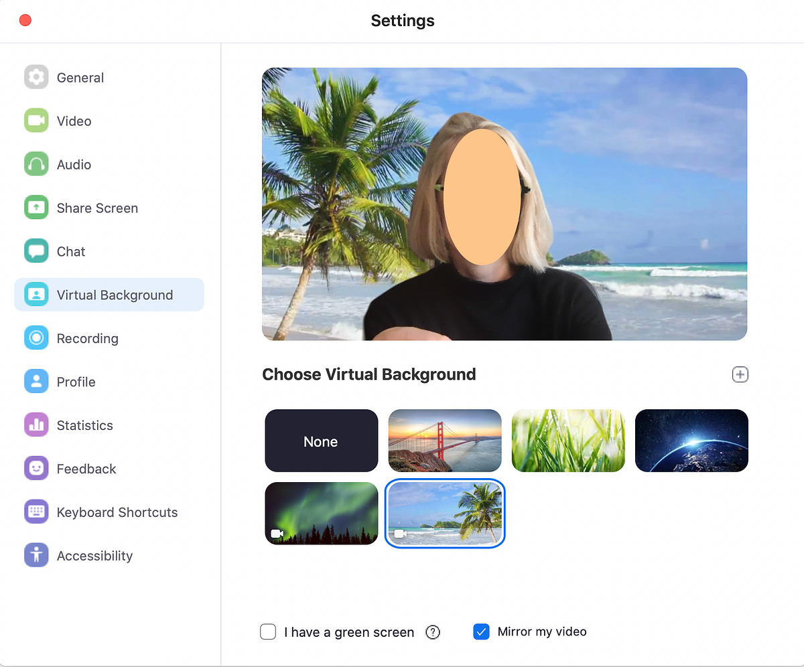804x667 pixels.
Task: Click the Feedback smiley icon
Action: click(x=36, y=469)
